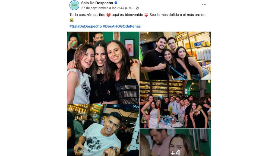Click the bandaged heart emoji in the post

(x=146, y=15)
